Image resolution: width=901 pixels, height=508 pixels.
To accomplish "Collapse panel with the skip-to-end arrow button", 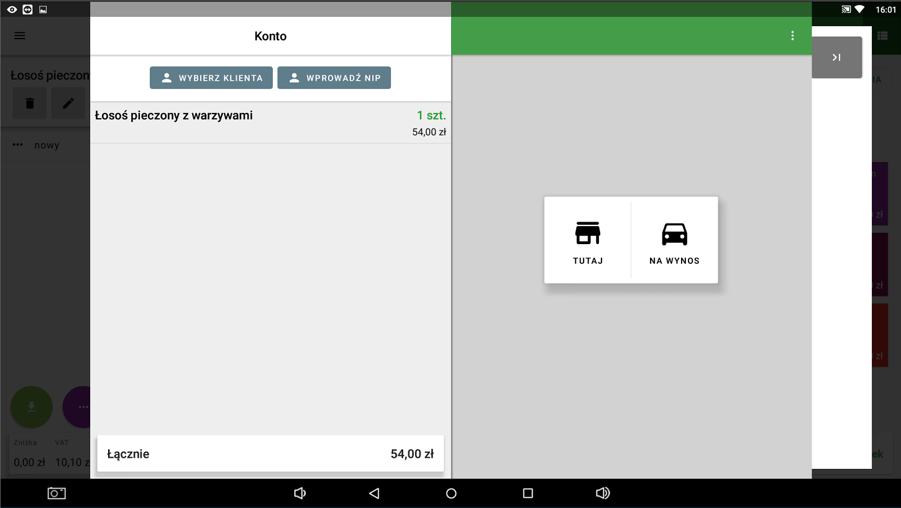I will pos(836,57).
